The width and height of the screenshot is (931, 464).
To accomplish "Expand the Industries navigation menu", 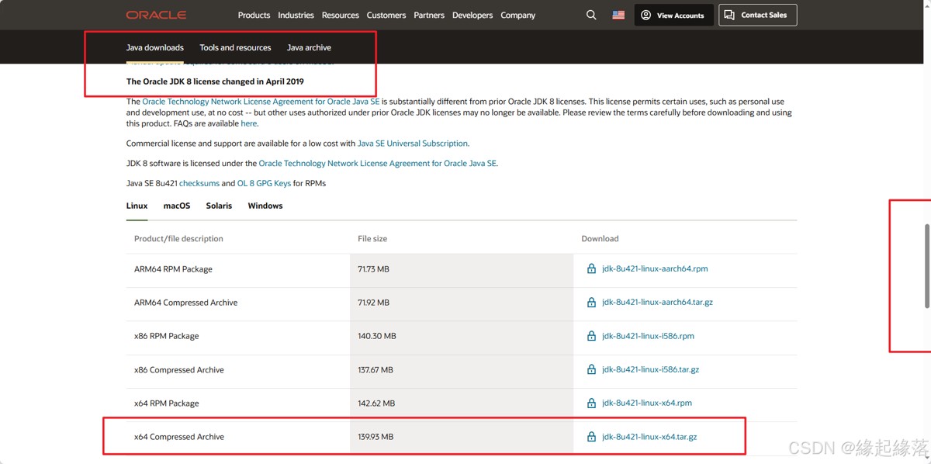I will tap(296, 15).
